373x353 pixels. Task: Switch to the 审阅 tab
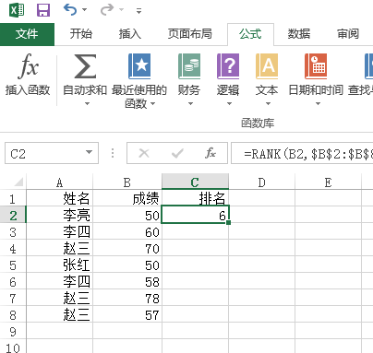[x=348, y=34]
